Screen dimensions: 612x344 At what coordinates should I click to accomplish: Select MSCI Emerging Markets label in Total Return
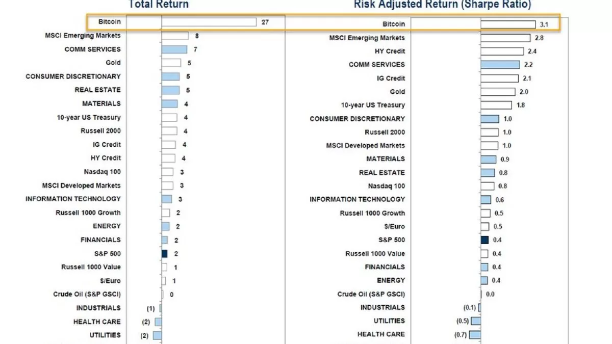coord(83,36)
